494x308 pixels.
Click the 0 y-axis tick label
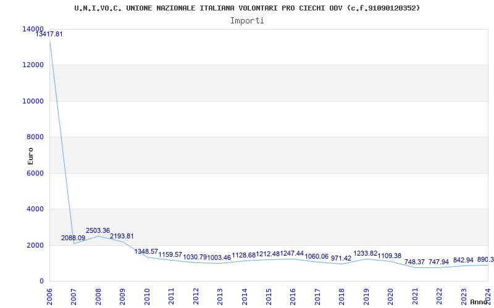[41, 282]
